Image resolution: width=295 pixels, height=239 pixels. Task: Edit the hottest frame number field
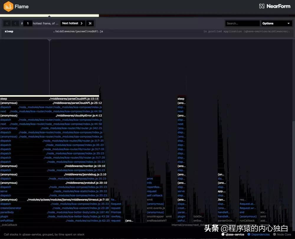point(28,23)
